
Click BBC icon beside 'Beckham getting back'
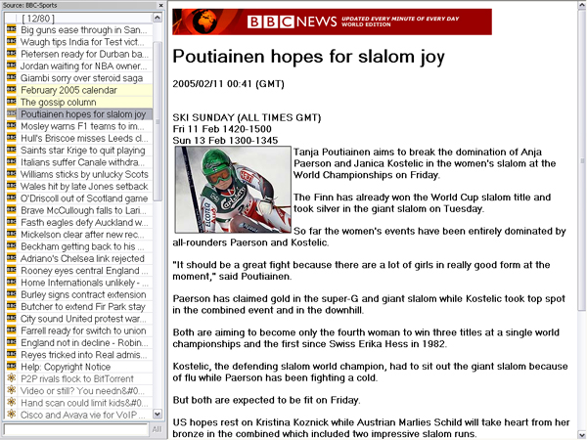click(11, 245)
